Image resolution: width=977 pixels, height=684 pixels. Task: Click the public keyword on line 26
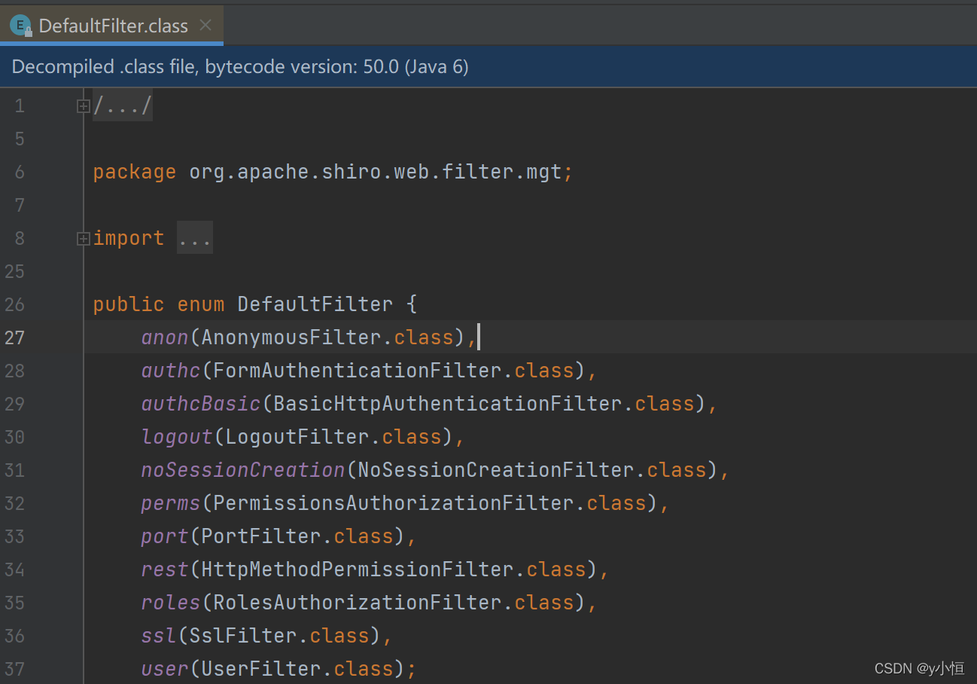point(129,304)
